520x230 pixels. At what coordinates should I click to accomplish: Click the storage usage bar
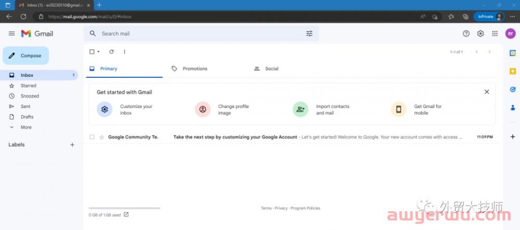click(x=124, y=208)
